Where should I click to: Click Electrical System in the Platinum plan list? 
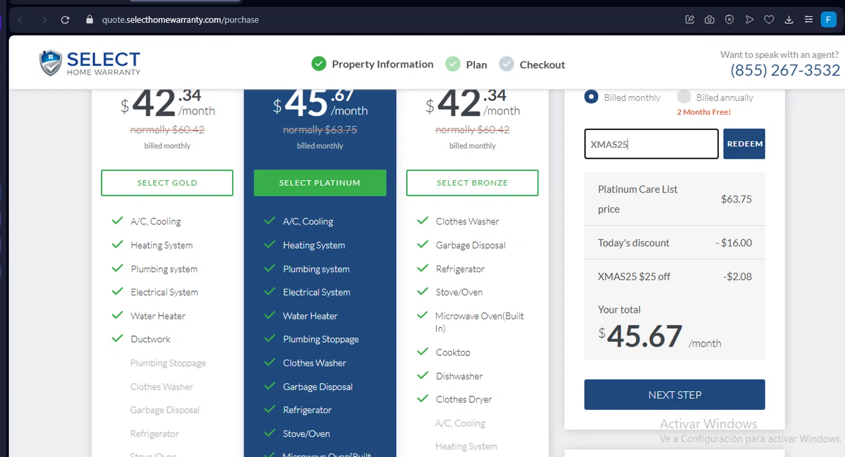click(317, 292)
